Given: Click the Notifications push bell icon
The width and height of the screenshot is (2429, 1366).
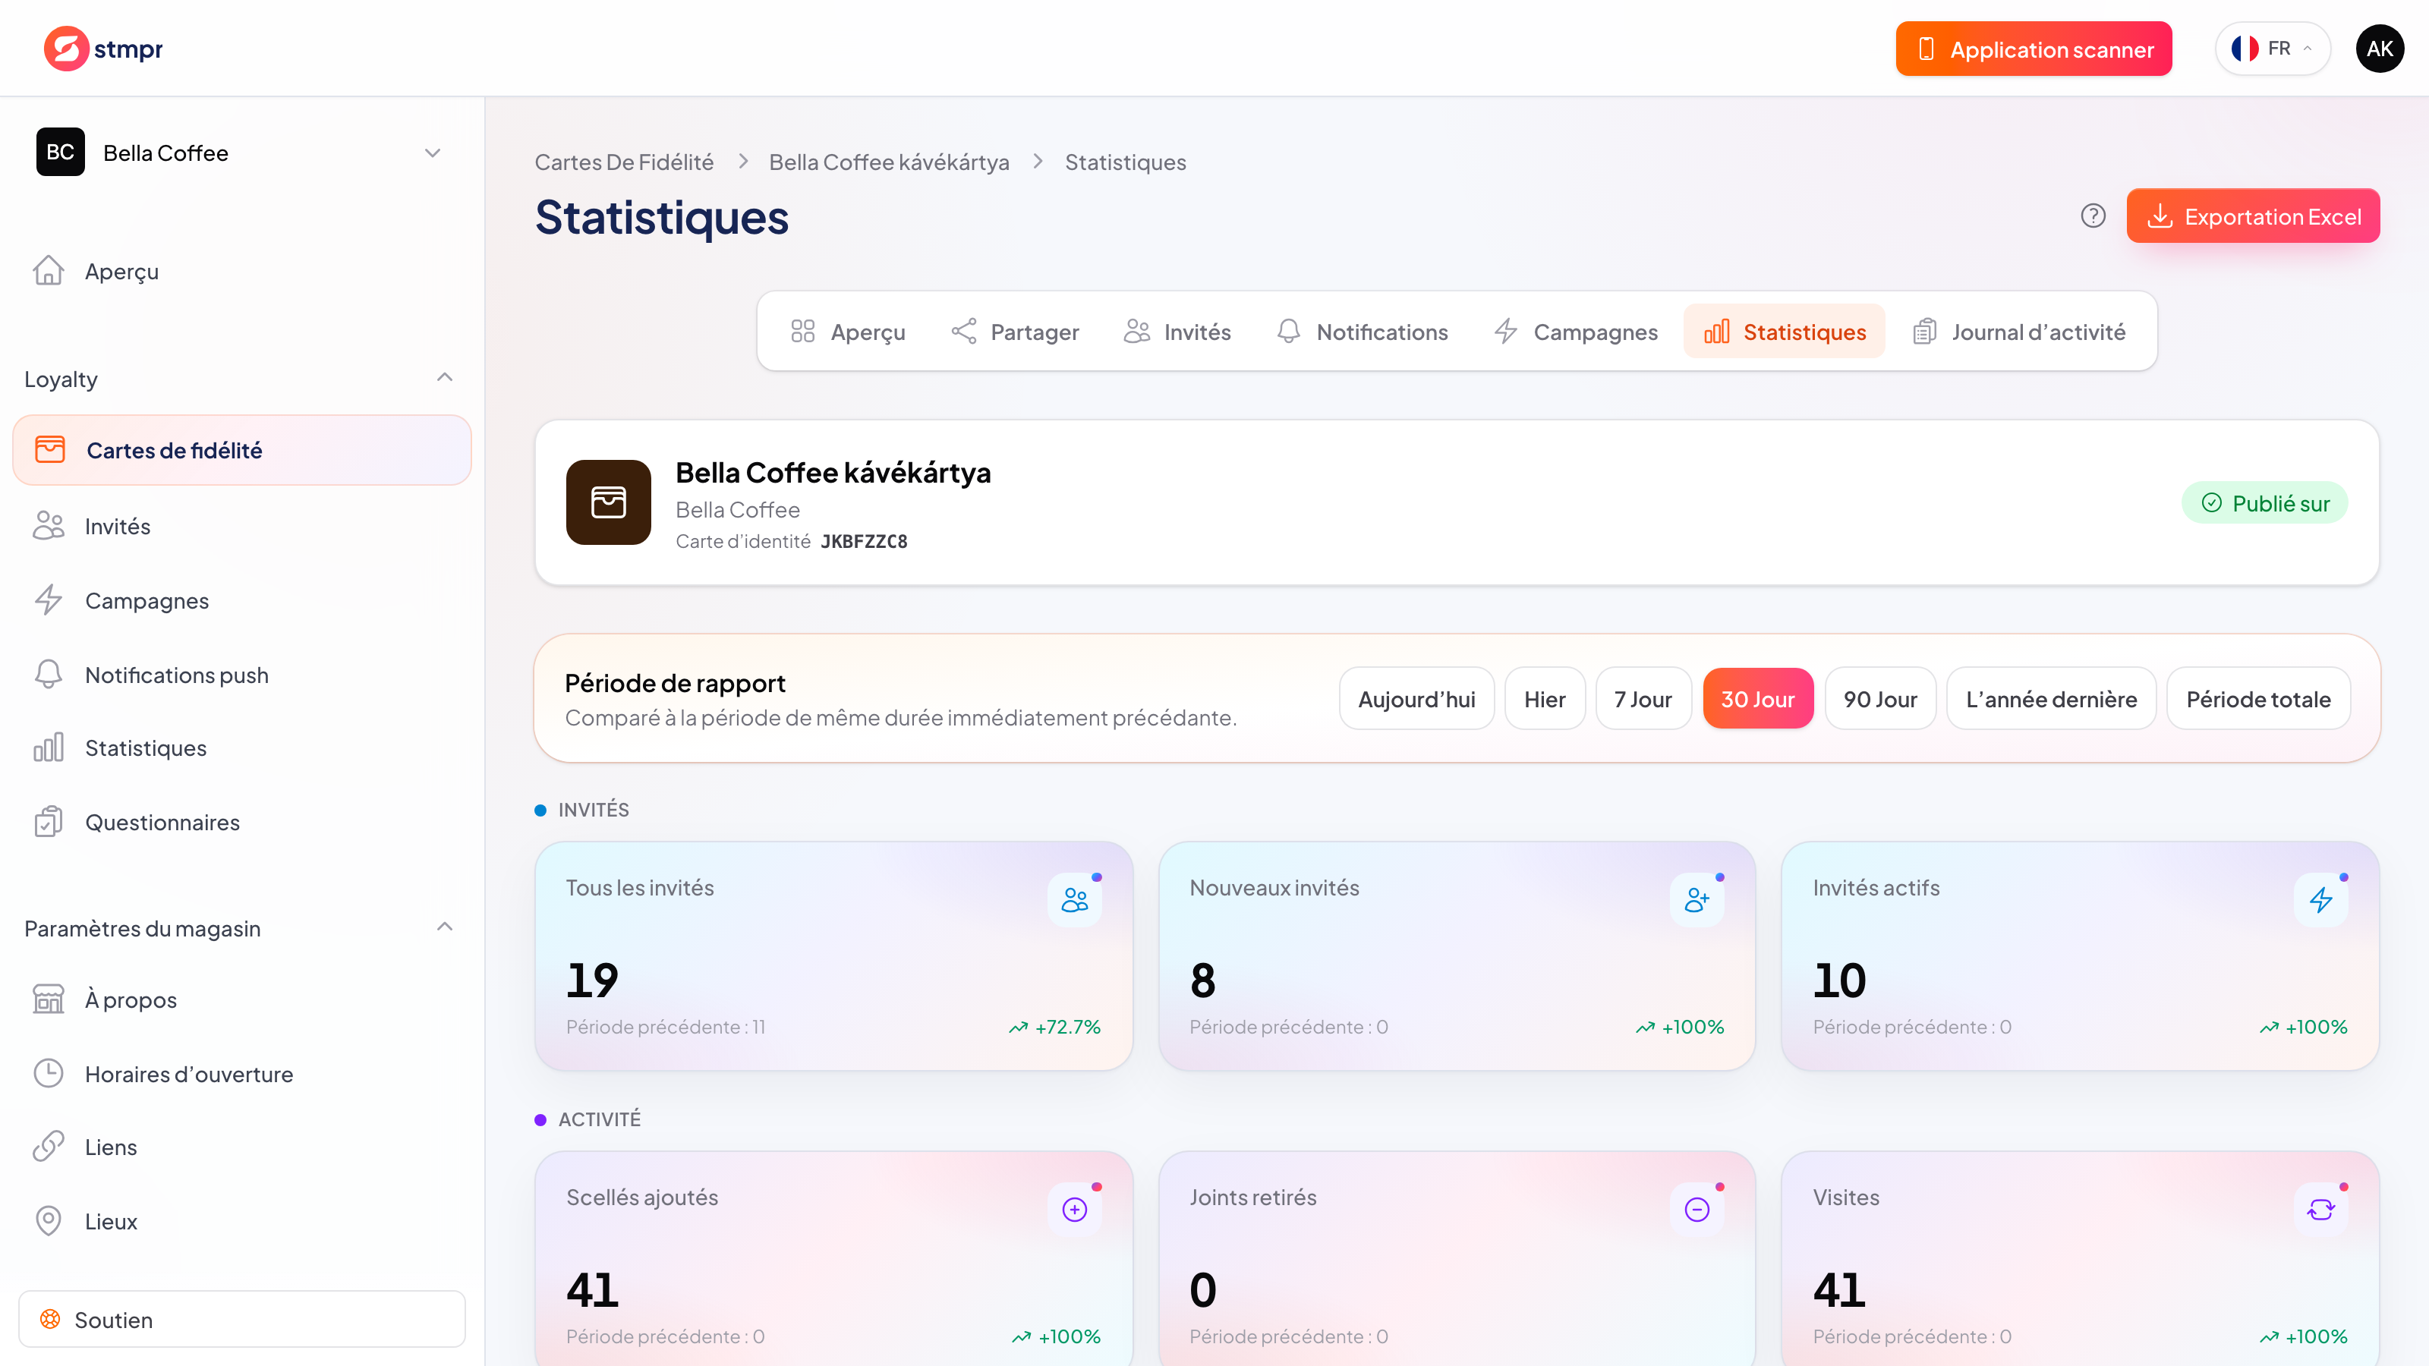Looking at the screenshot, I should (x=48, y=674).
